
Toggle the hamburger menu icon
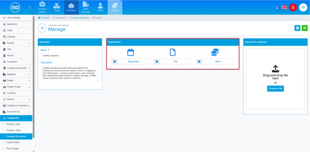[x=30, y=8]
